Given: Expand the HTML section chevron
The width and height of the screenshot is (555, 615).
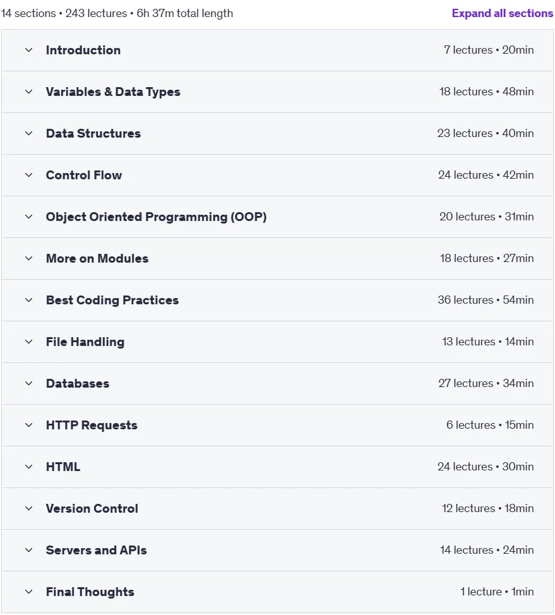Looking at the screenshot, I should coord(28,467).
